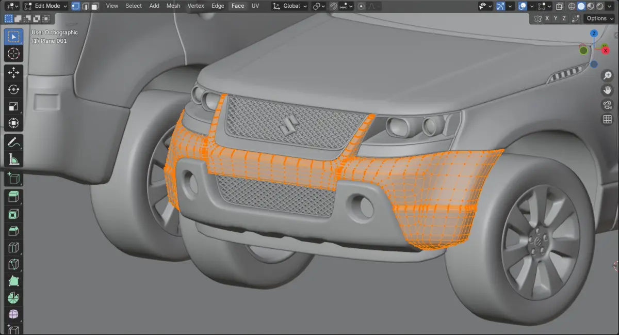Select the Inset Faces tool
This screenshot has height=335, width=619.
[14, 214]
